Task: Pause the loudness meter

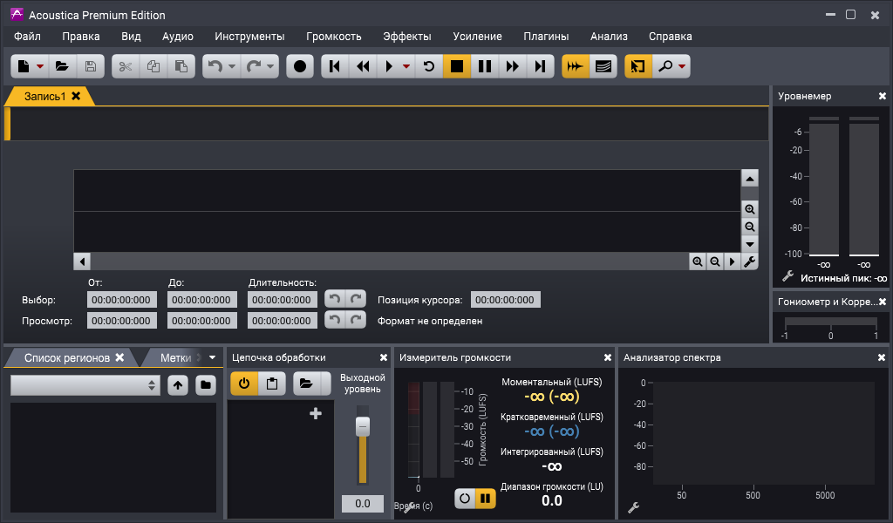Action: pyautogui.click(x=486, y=499)
